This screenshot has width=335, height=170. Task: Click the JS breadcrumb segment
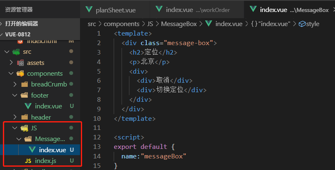pyautogui.click(x=150, y=24)
